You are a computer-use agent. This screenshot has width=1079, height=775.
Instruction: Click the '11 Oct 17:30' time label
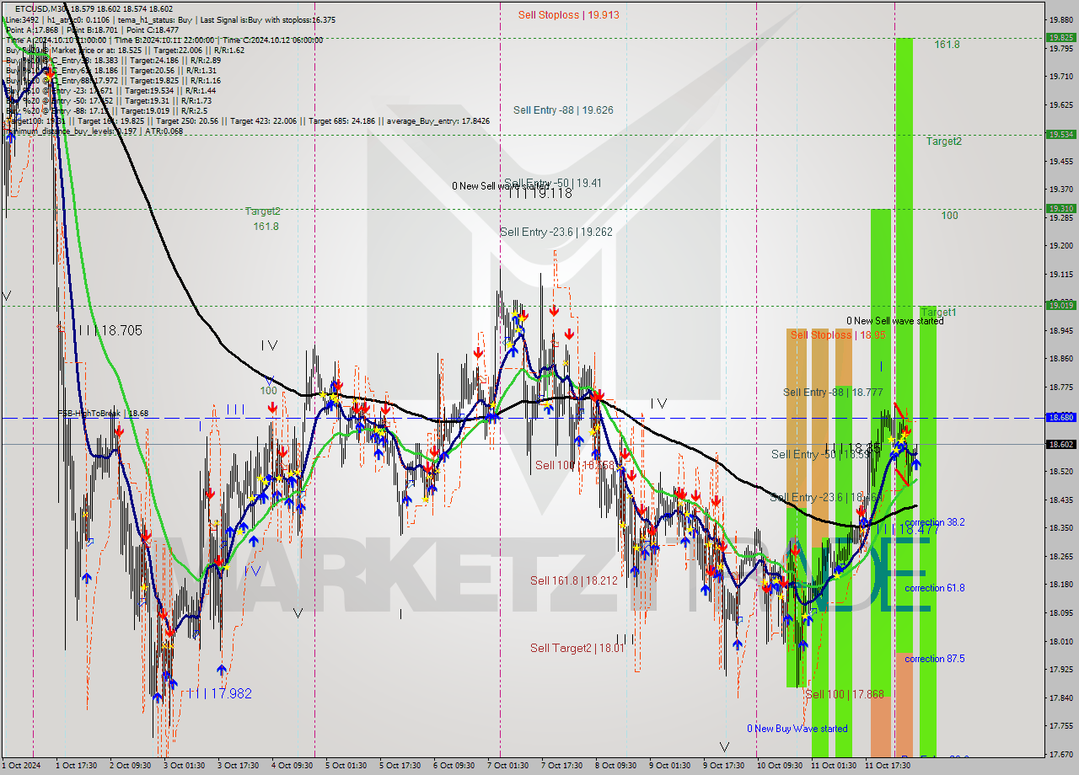click(x=888, y=766)
